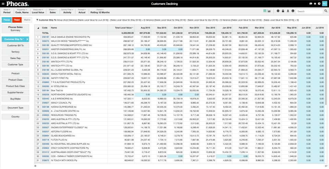Viewport: 329px width, 169px height.
Task: Click the lock icon in toolbar
Action: point(283,11)
